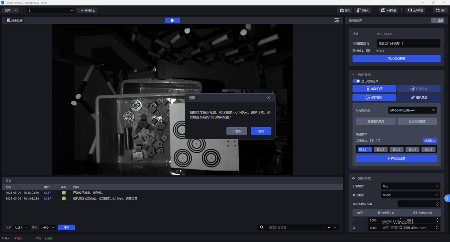Open the statistics (统计) view
Viewport: 450px width, 242px height.
441,11
